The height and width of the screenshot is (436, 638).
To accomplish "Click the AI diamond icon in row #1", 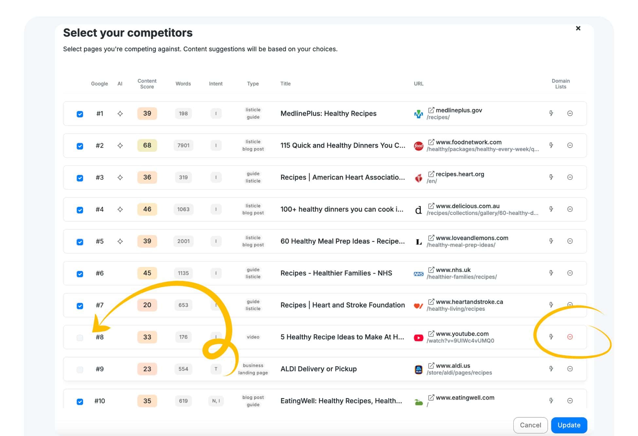I will tap(120, 113).
